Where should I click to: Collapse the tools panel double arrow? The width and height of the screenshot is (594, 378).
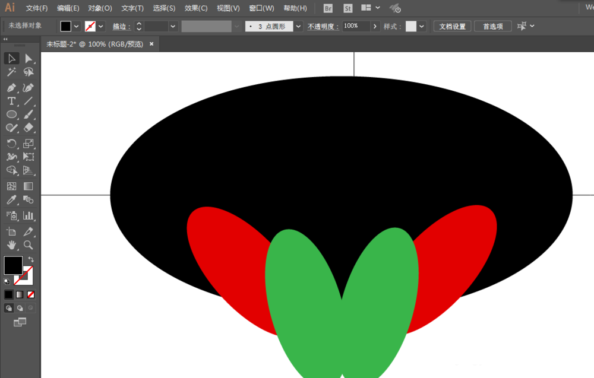(x=5, y=39)
